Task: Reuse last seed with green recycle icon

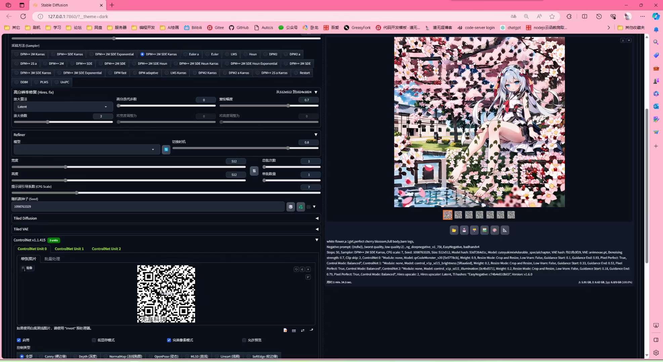Action: pyautogui.click(x=301, y=207)
